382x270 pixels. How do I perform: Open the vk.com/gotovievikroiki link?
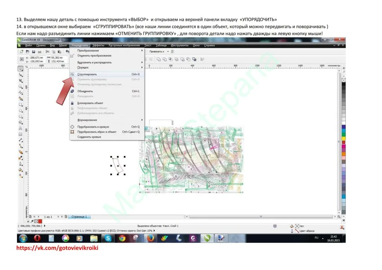57,248
